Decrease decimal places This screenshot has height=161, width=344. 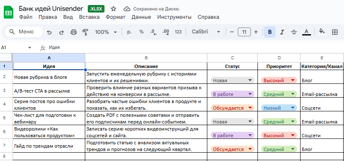153,32
